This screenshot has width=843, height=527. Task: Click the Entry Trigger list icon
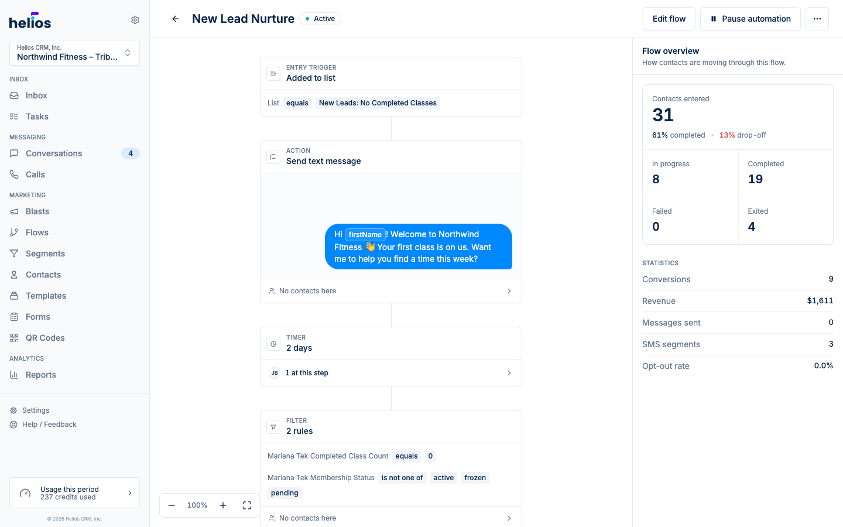(x=273, y=74)
